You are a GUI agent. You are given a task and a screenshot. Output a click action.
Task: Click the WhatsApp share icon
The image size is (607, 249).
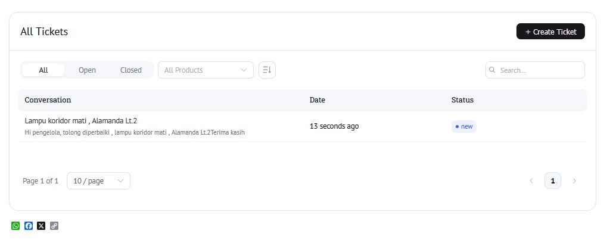point(15,226)
